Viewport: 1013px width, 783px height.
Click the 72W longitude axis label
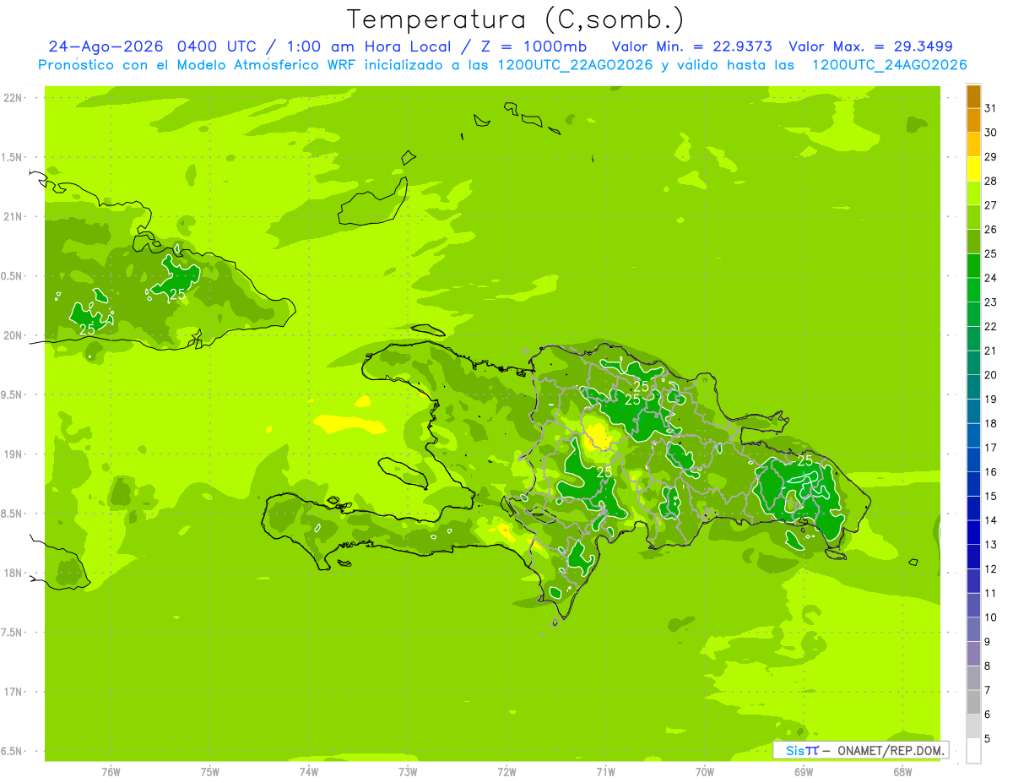point(506,772)
